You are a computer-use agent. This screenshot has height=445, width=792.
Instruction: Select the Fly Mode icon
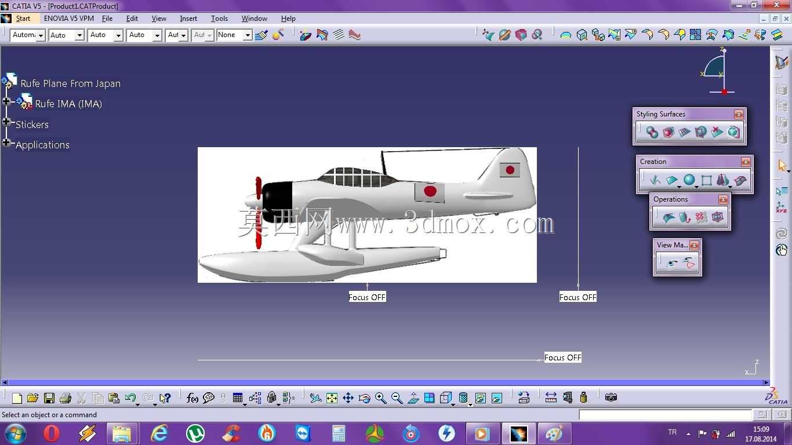tap(315, 397)
